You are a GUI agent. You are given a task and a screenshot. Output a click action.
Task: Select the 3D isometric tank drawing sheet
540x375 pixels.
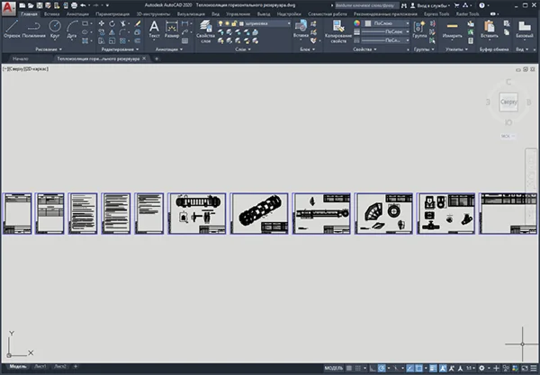[x=259, y=213]
